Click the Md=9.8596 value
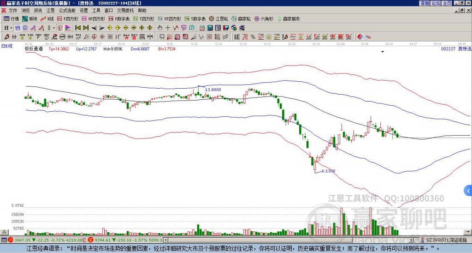 [113, 48]
